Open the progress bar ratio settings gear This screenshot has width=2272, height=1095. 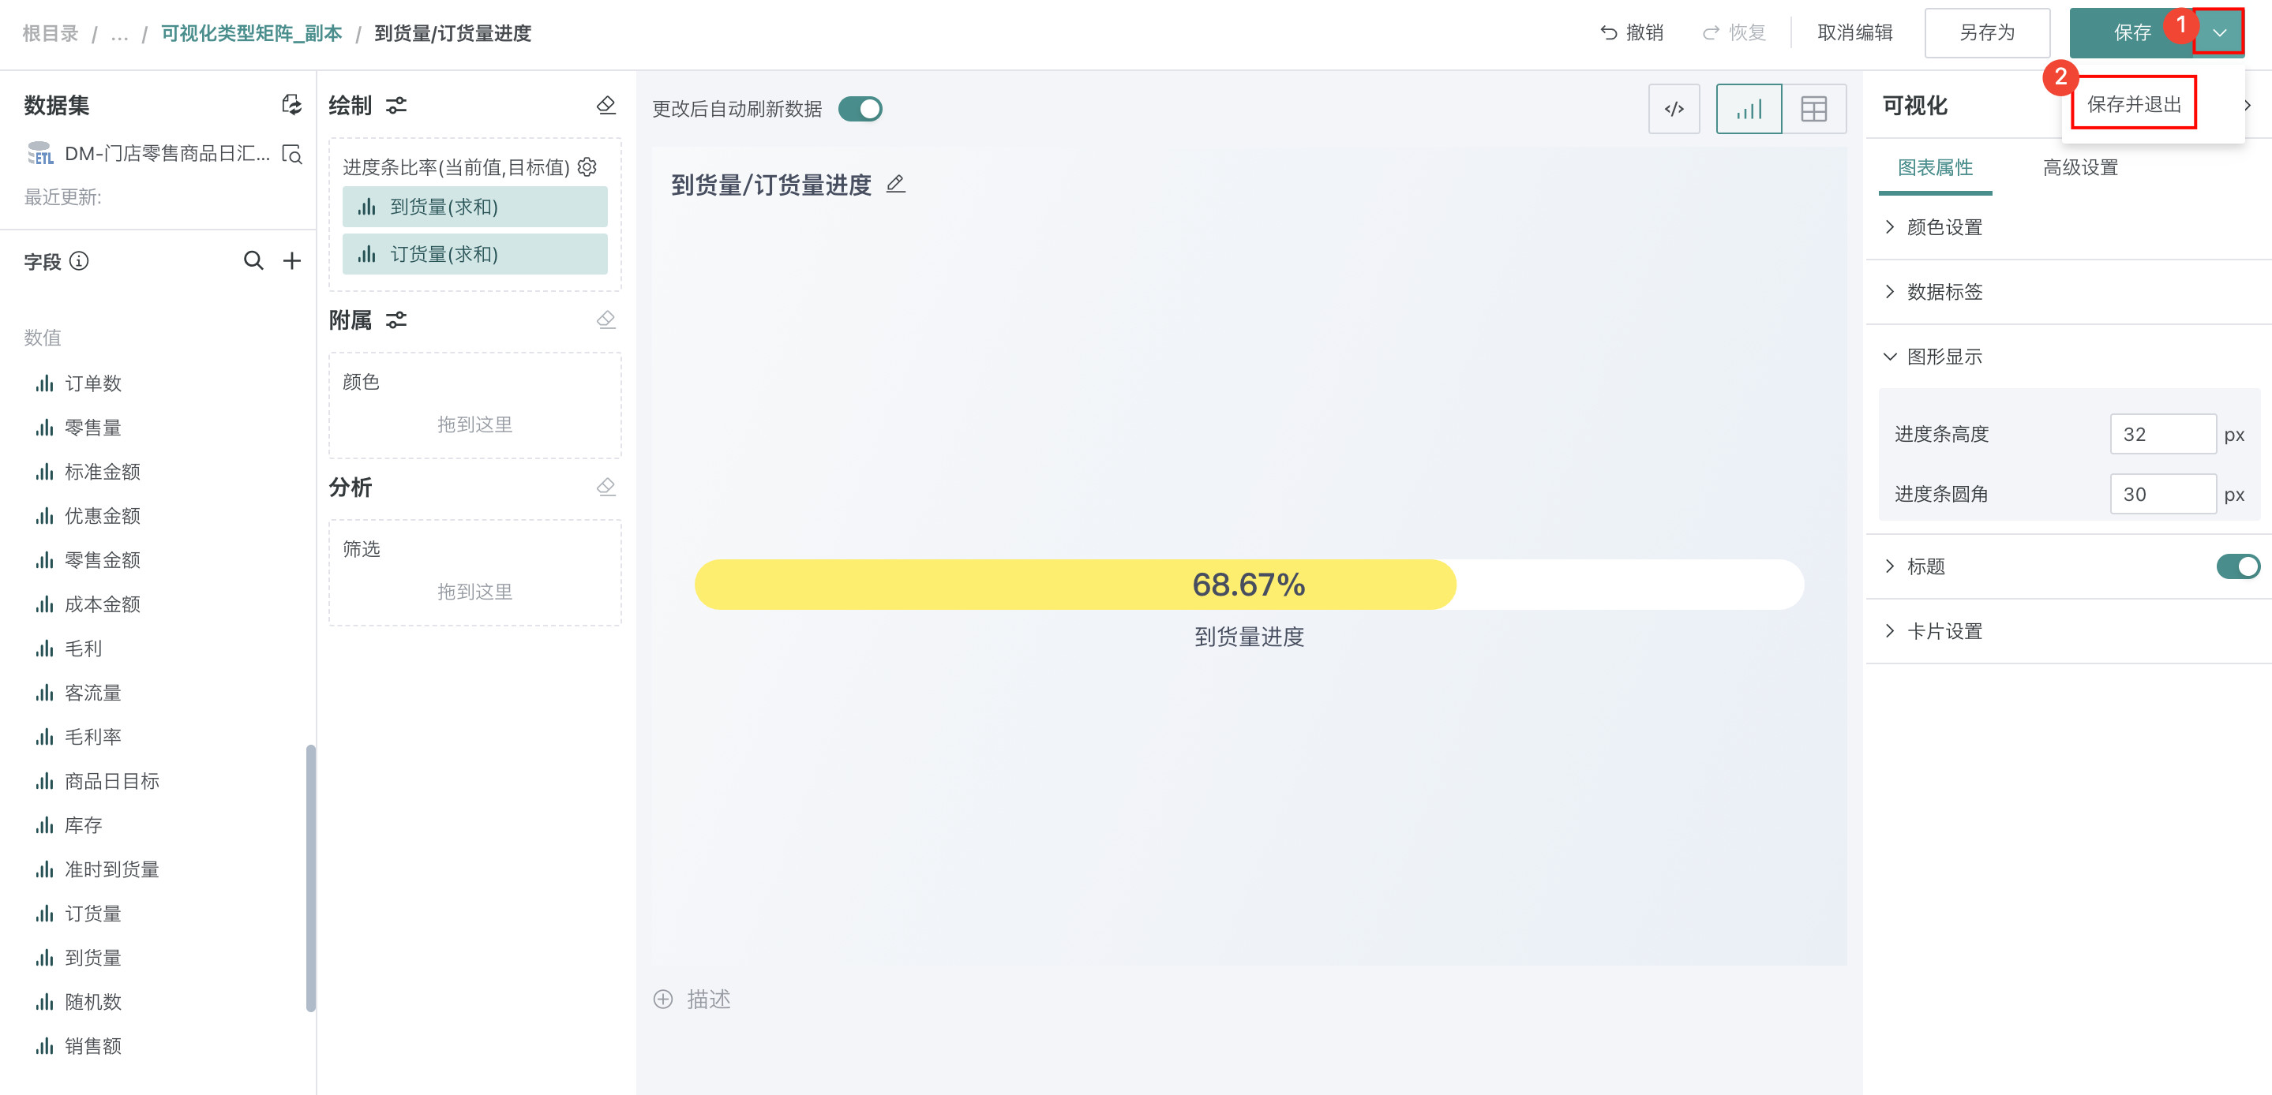[587, 166]
